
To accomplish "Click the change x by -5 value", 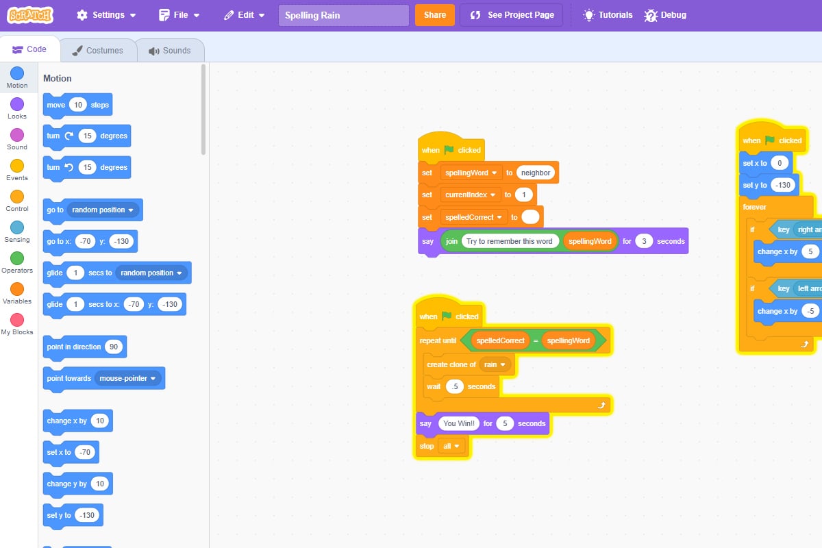I will tap(811, 311).
